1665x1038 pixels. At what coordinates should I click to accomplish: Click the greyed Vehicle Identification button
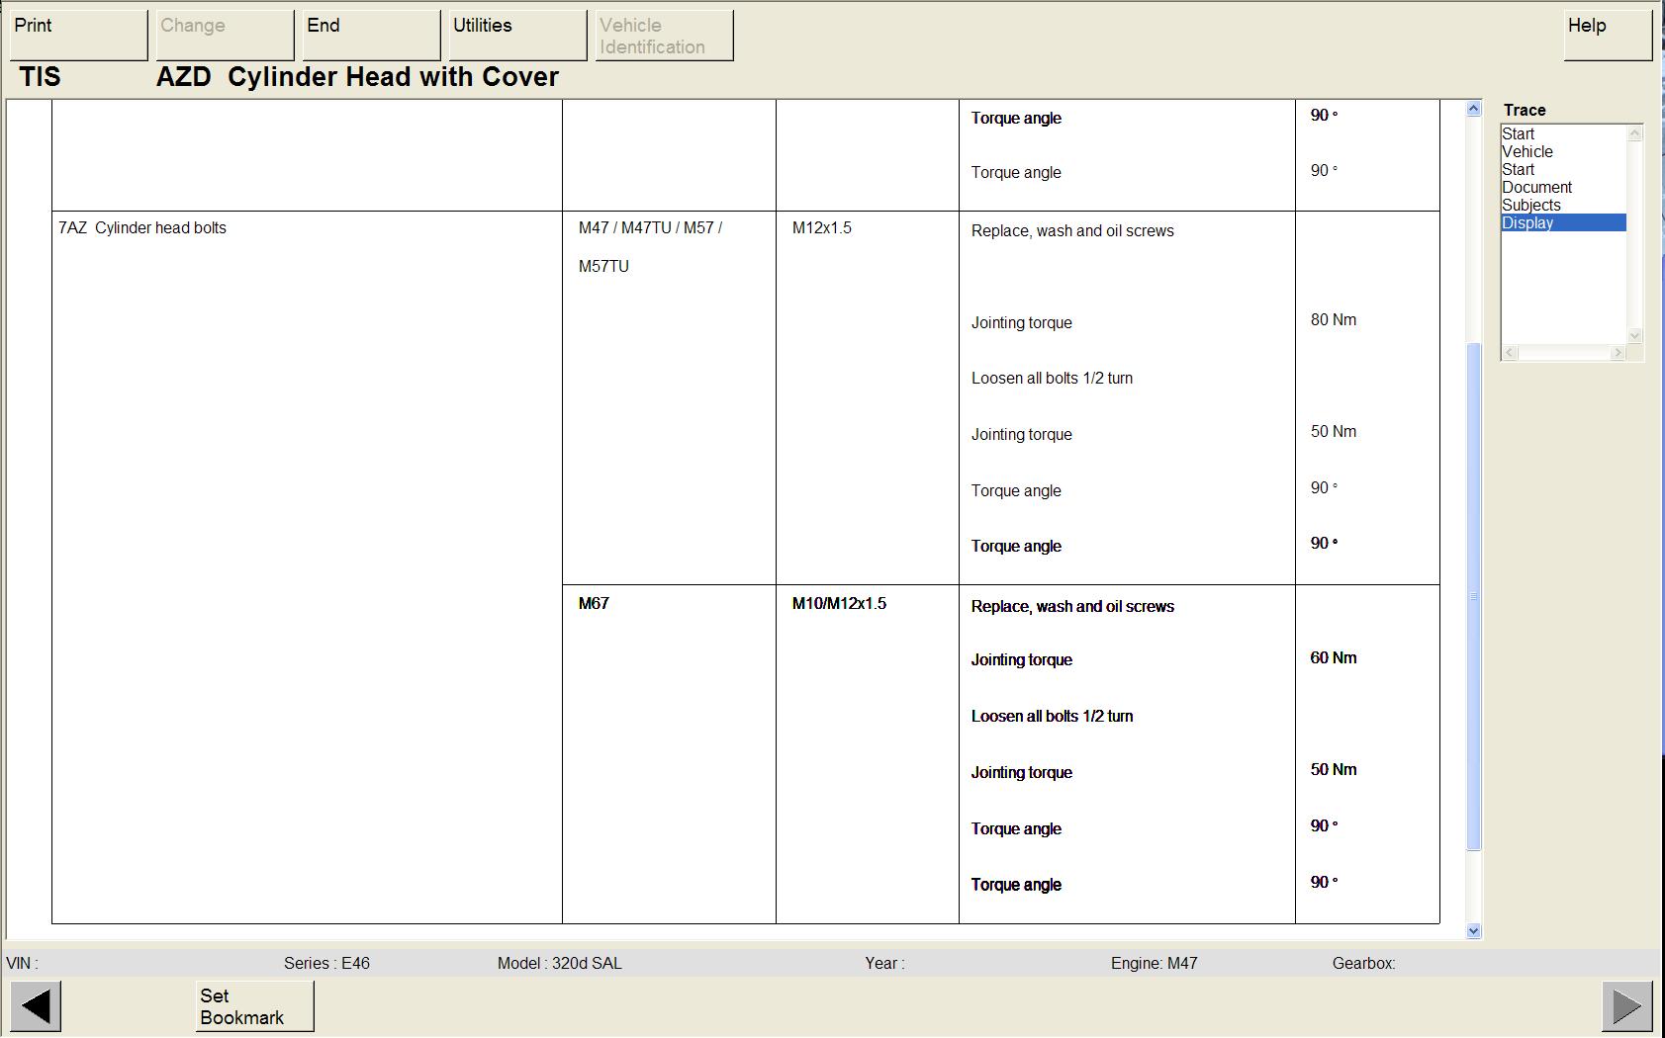tap(665, 36)
